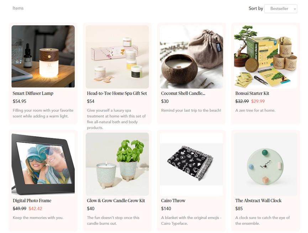This screenshot has width=308, height=233.
Task: Click the Digital Photo Frame image
Action: click(43, 164)
